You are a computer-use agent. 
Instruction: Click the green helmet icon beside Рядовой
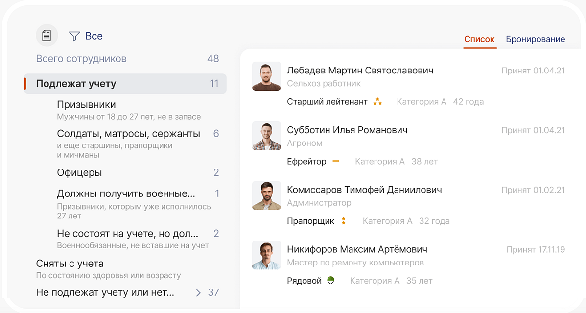click(x=331, y=281)
